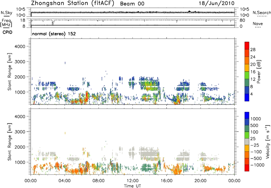
Task: Pick the bright blue Power segment below 4
Action: (x=247, y=97)
